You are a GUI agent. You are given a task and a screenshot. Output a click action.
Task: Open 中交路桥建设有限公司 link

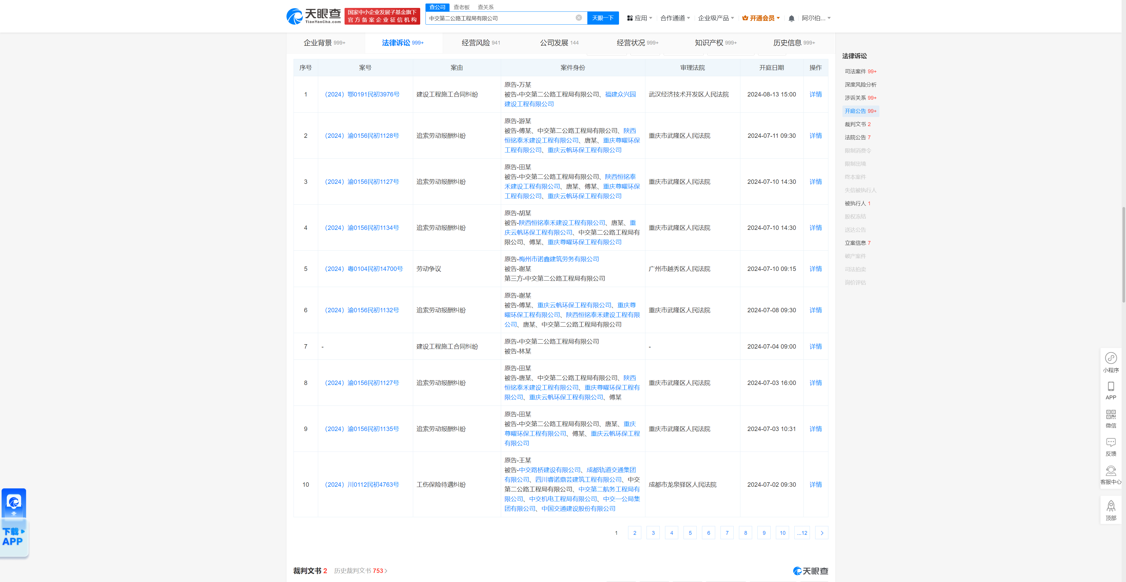(x=550, y=470)
